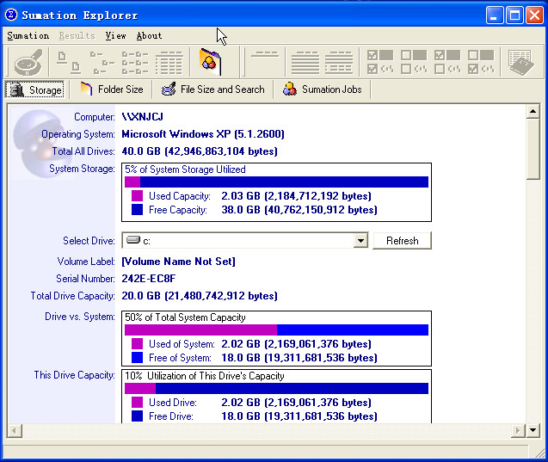Viewport: 548px width, 462px height.
Task: Select the details table view icon
Action: [x=169, y=63]
